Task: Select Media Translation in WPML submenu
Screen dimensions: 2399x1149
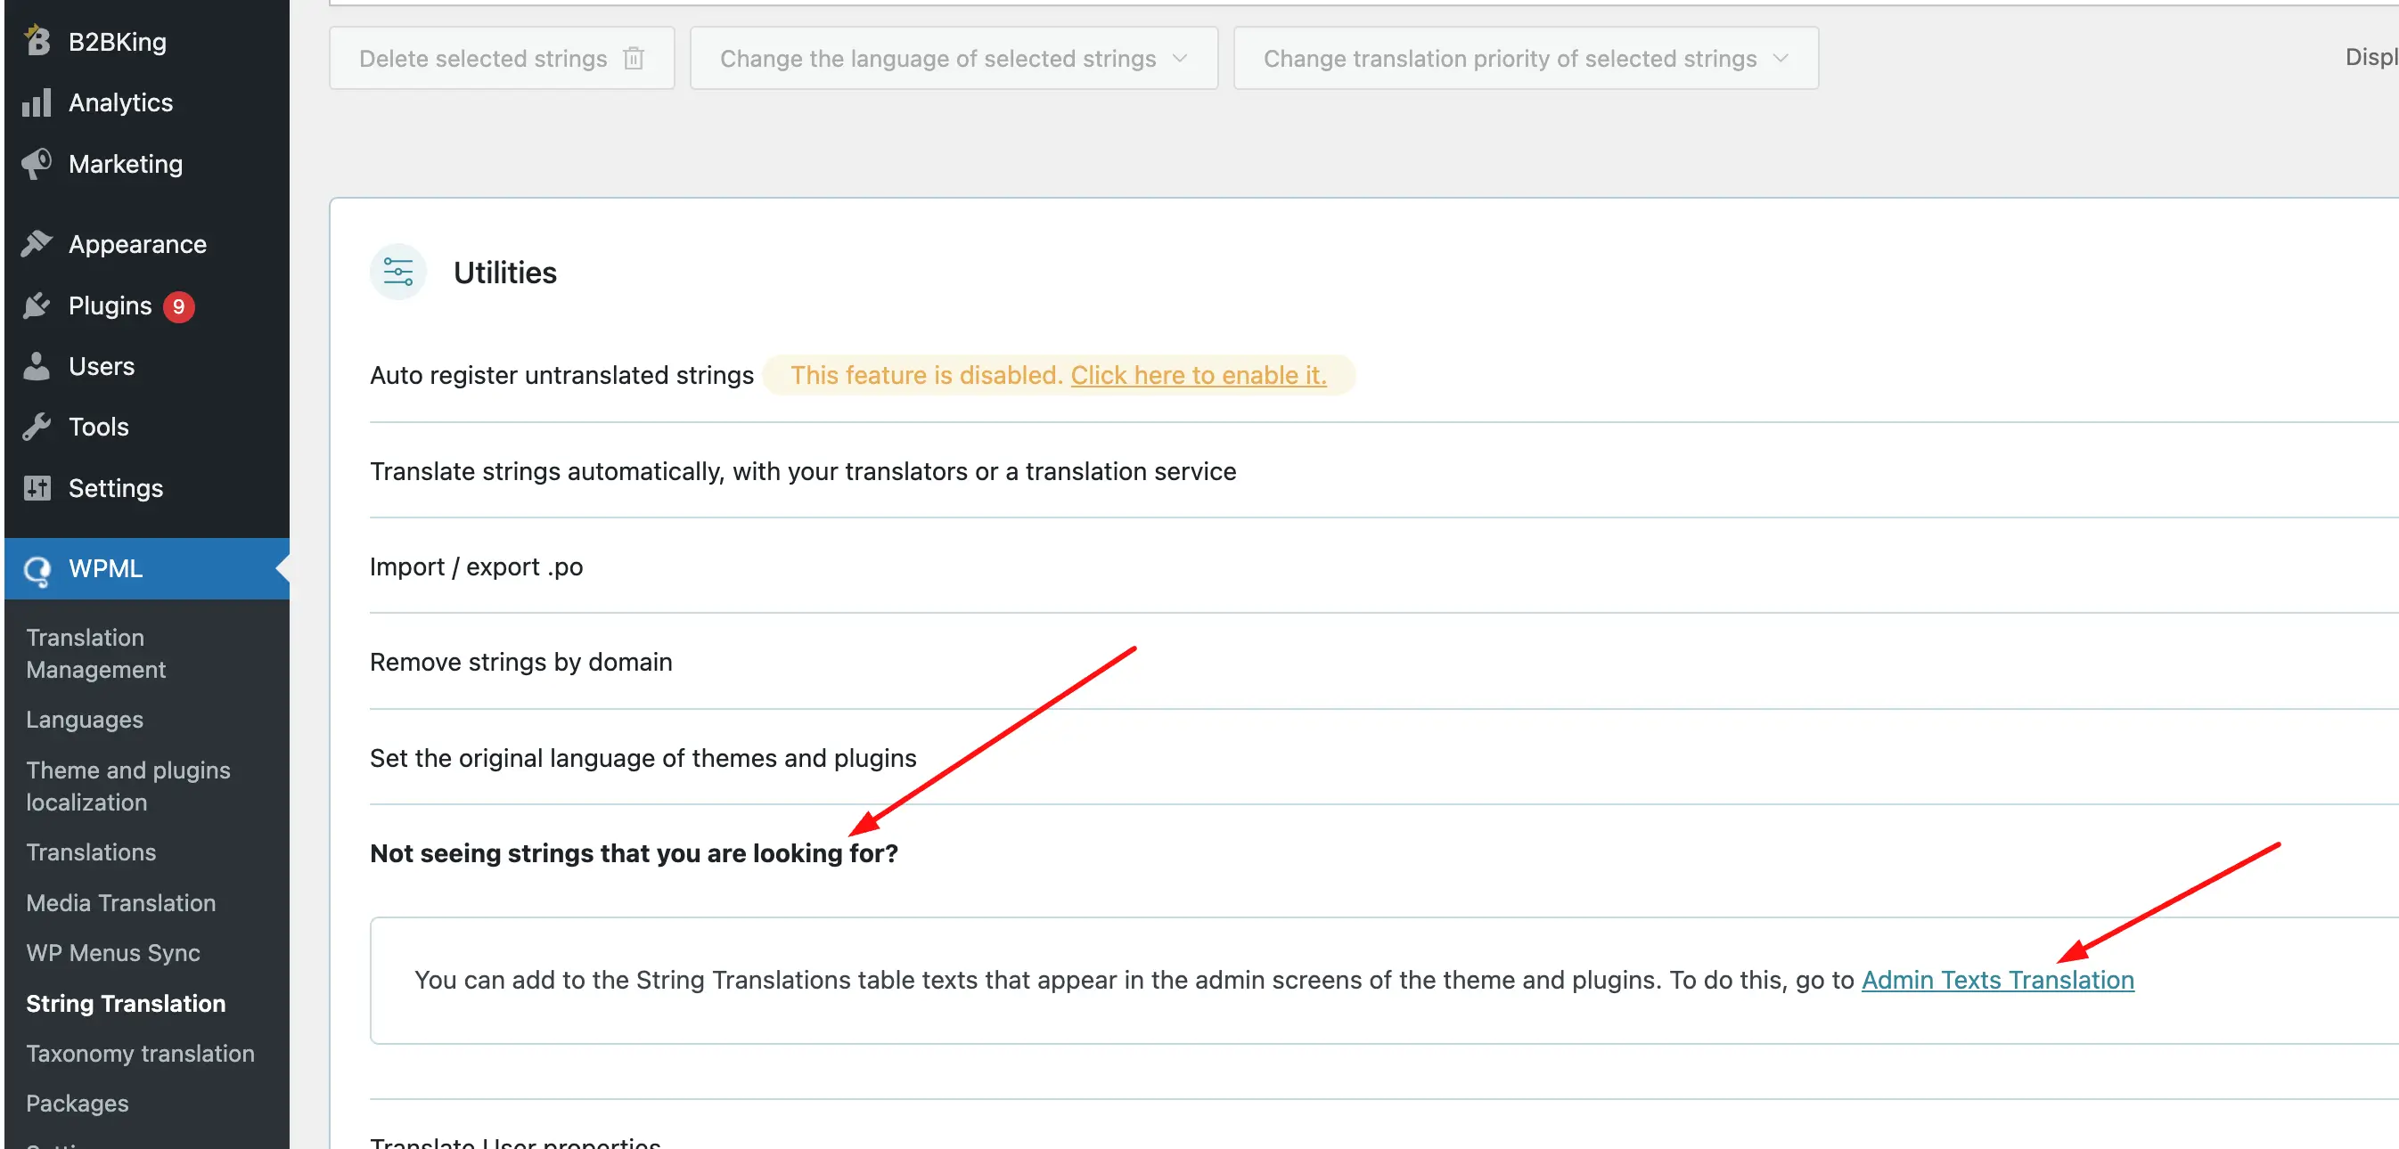Action: [x=121, y=902]
